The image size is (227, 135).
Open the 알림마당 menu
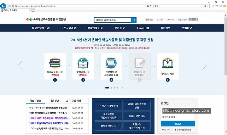(x=187, y=28)
